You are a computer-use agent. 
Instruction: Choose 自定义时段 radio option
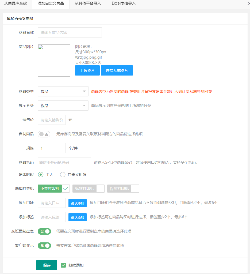[x=63, y=175]
